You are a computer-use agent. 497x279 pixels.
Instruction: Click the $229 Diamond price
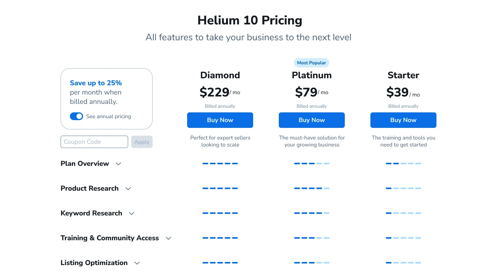coord(214,92)
